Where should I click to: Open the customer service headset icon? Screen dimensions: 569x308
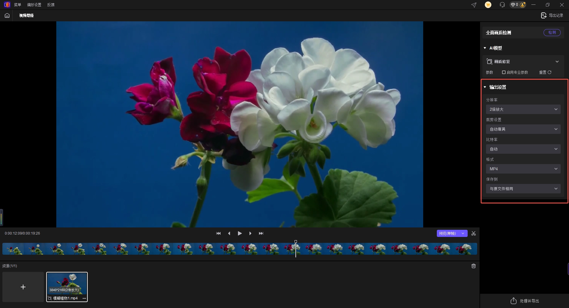[x=502, y=5]
